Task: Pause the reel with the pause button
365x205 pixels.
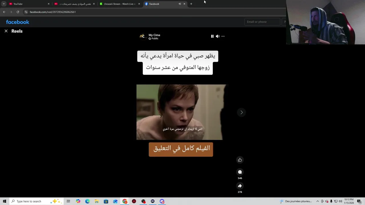Action: [x=212, y=36]
